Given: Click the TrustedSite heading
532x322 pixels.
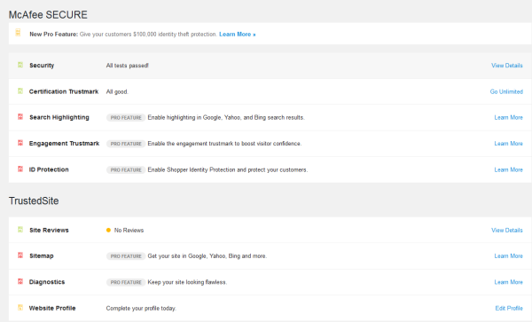Looking at the screenshot, I should (34, 200).
